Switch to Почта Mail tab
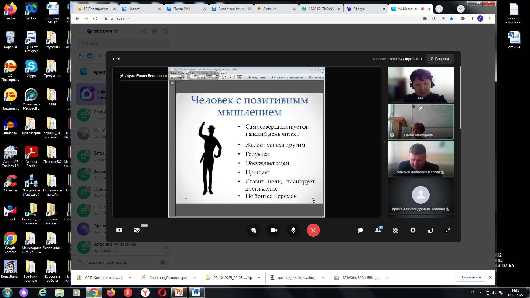The width and height of the screenshot is (530, 298). coord(182,9)
